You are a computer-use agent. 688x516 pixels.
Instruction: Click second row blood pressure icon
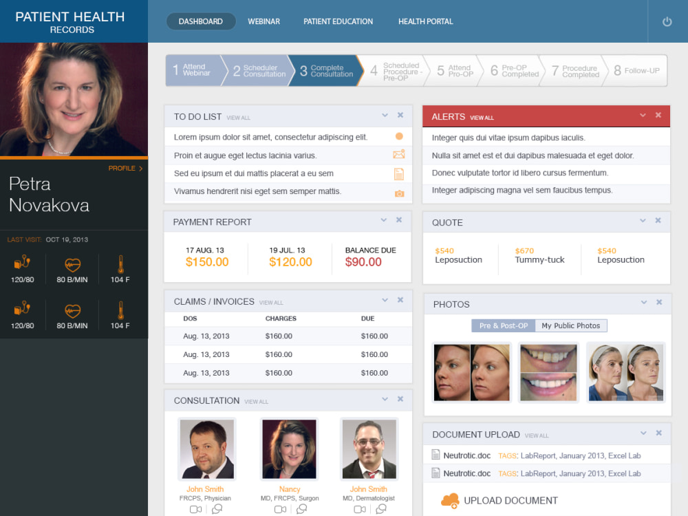tap(22, 308)
